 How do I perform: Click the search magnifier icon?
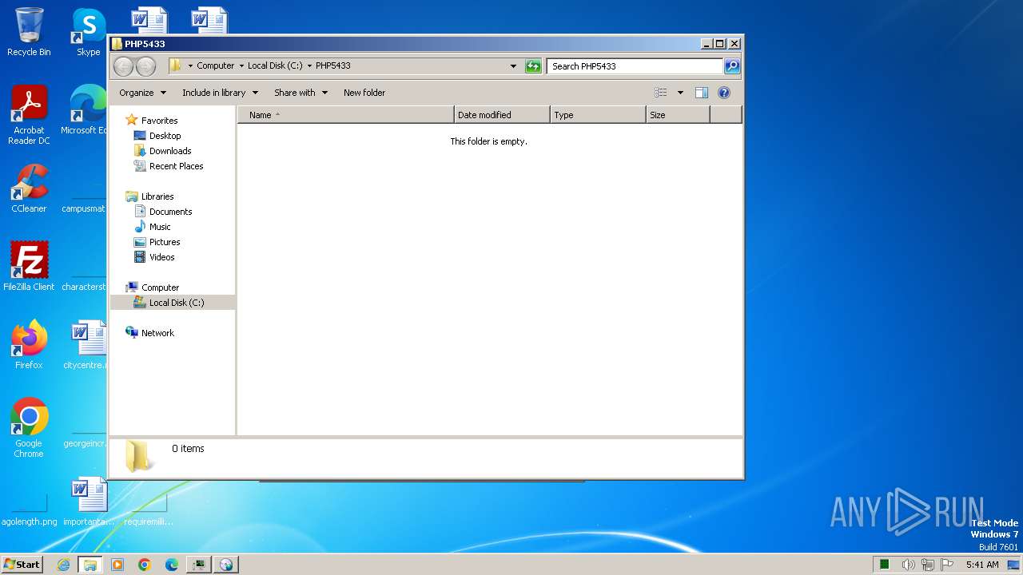(x=731, y=66)
